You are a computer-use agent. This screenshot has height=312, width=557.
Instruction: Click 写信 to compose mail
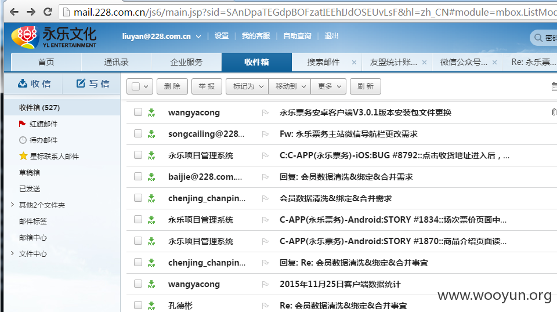point(93,84)
